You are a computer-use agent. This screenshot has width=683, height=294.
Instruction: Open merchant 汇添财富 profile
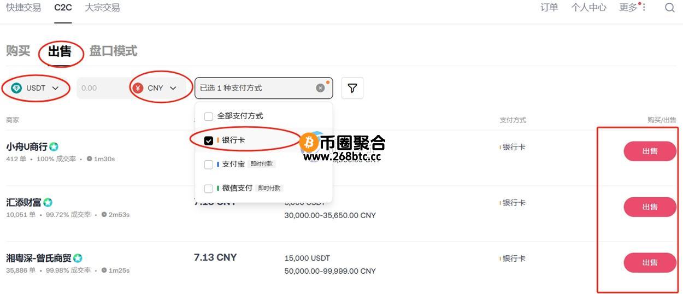23,203
